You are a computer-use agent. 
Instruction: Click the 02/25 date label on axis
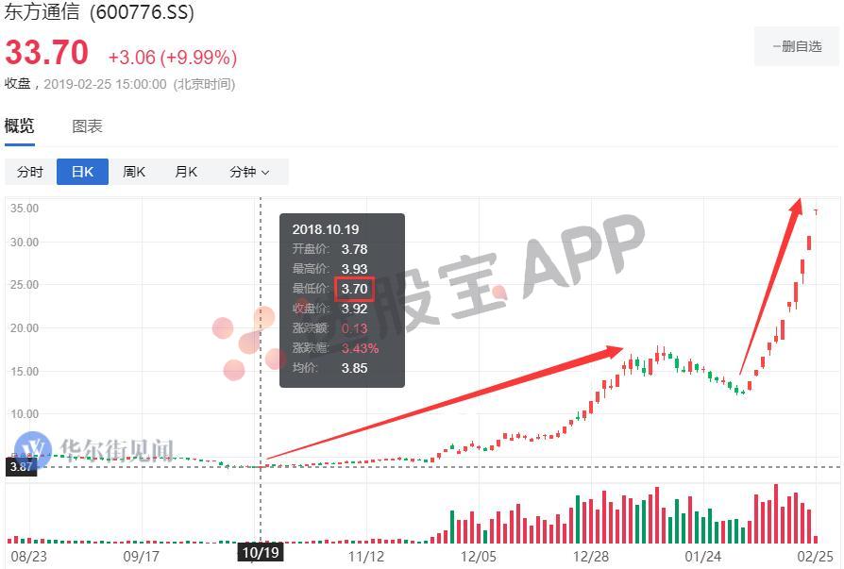pos(815,556)
